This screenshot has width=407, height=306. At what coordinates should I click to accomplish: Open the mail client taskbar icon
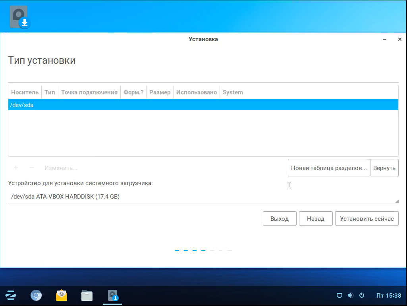coord(62,295)
